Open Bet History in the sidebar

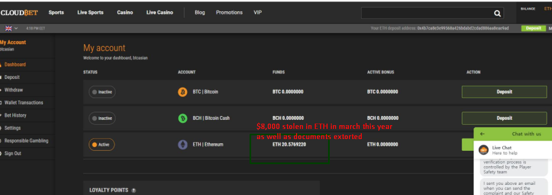15,115
